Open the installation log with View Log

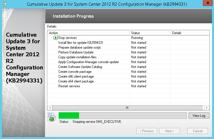199,116
